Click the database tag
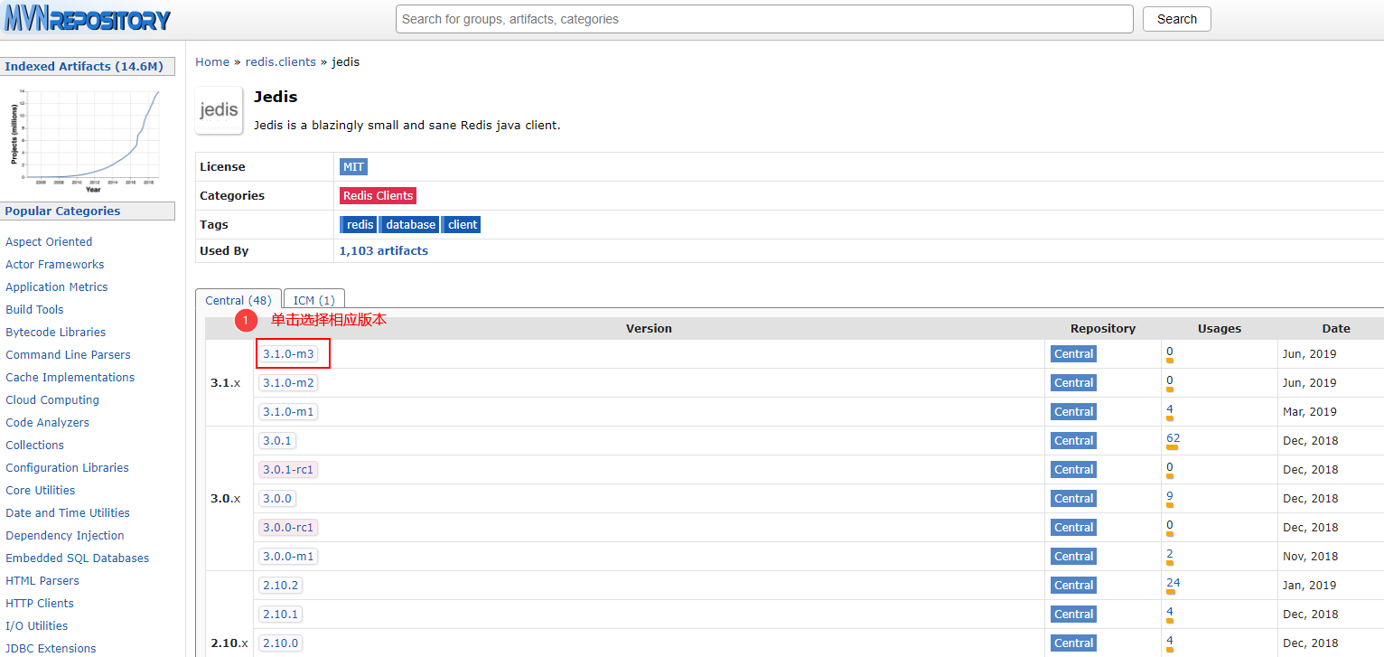This screenshot has width=1384, height=657. tap(408, 224)
